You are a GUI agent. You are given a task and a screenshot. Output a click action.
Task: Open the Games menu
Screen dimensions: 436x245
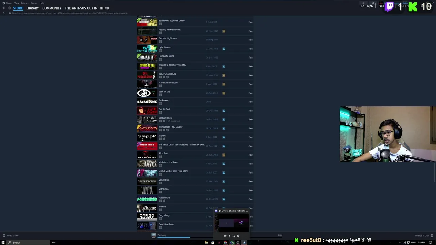click(34, 3)
